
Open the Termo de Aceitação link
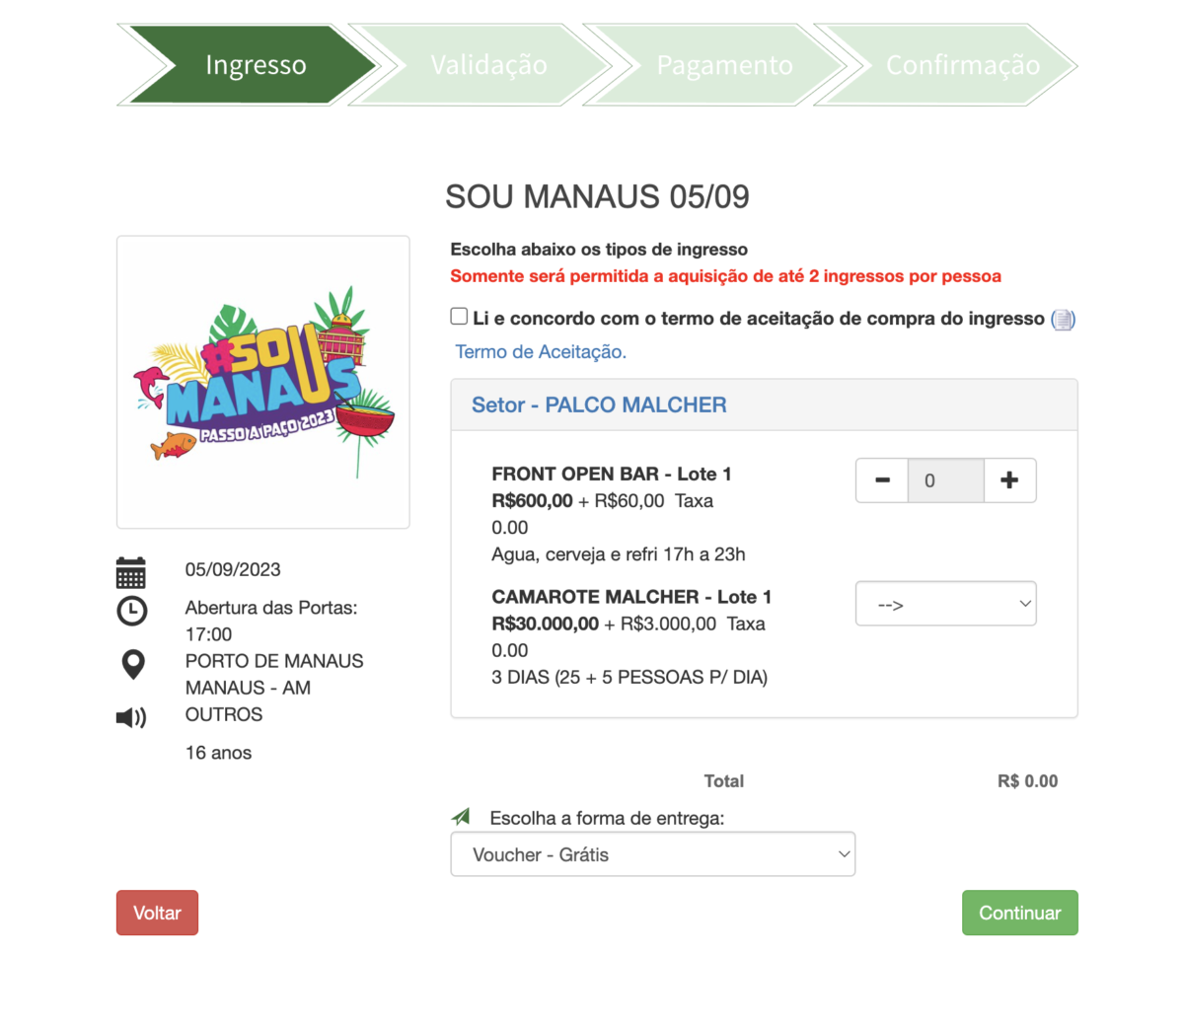tap(541, 352)
